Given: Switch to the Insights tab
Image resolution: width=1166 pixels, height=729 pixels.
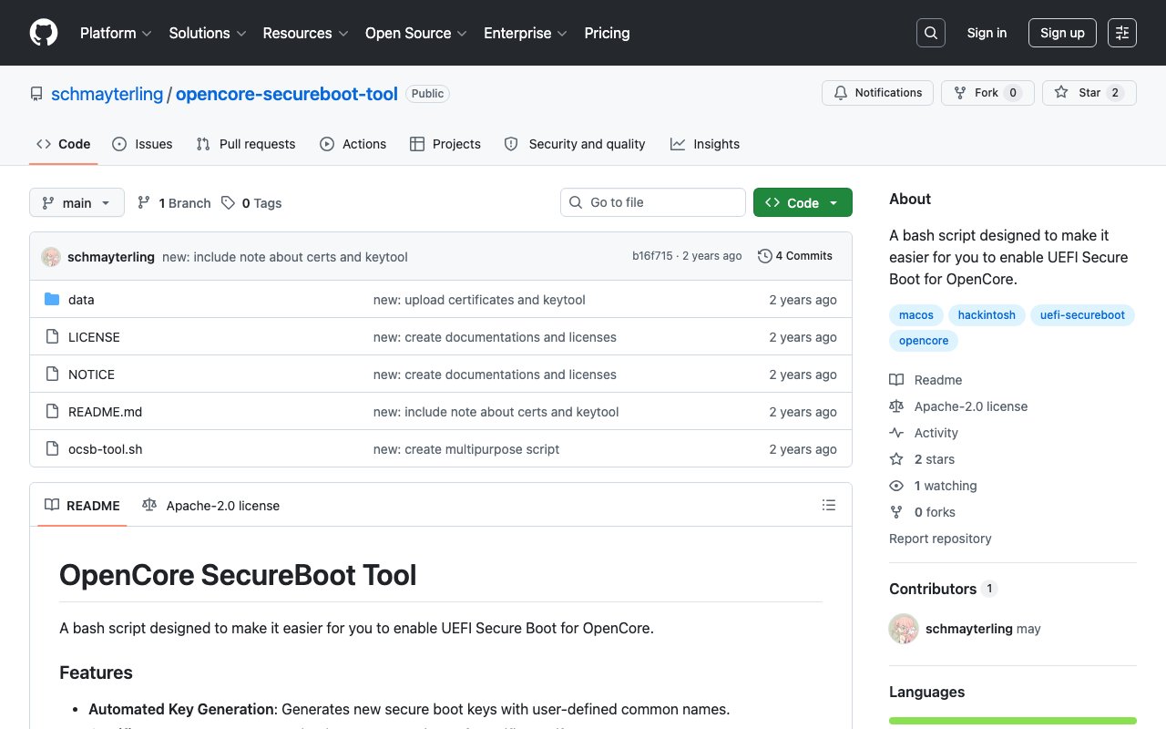Looking at the screenshot, I should tap(705, 144).
